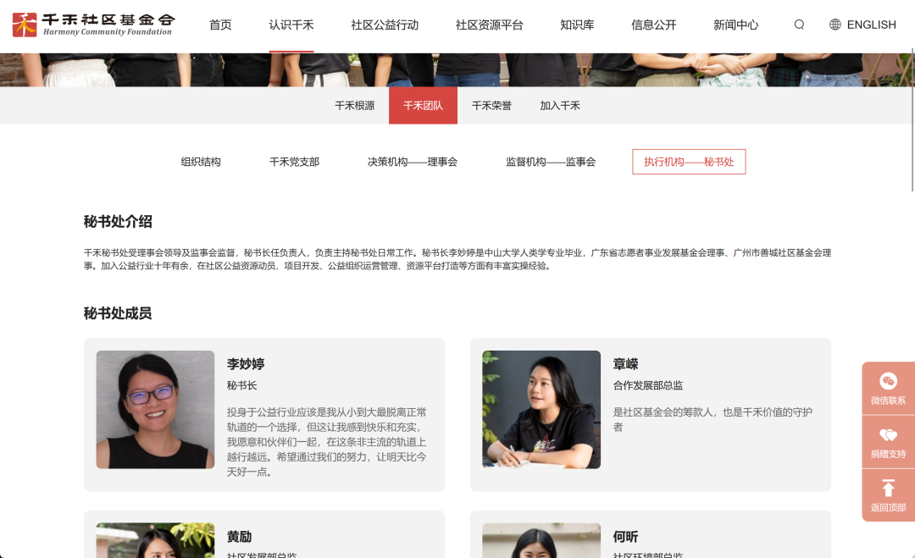The image size is (915, 558).
Task: Open the search magnifier icon
Action: [x=799, y=25]
